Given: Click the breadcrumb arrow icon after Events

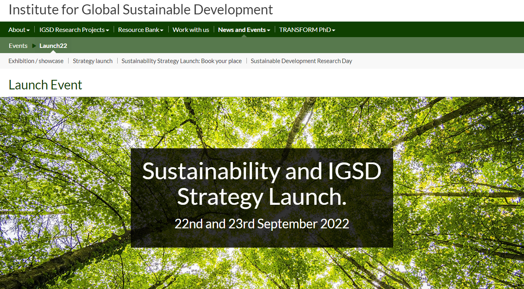Looking at the screenshot, I should click(x=34, y=46).
